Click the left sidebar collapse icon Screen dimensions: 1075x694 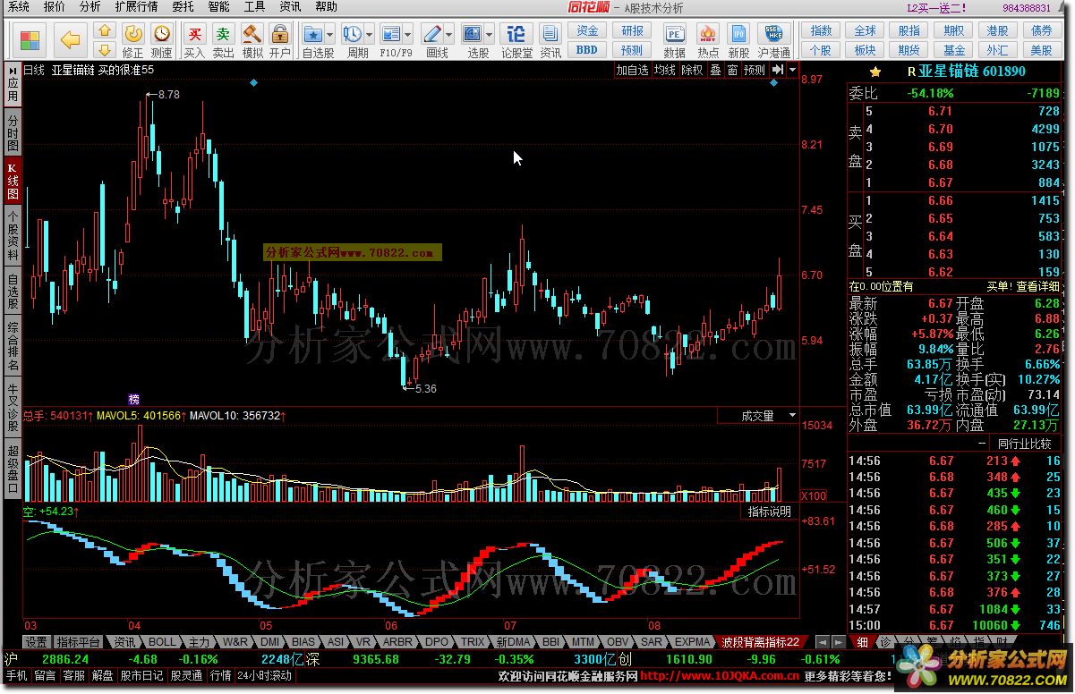tap(13, 70)
